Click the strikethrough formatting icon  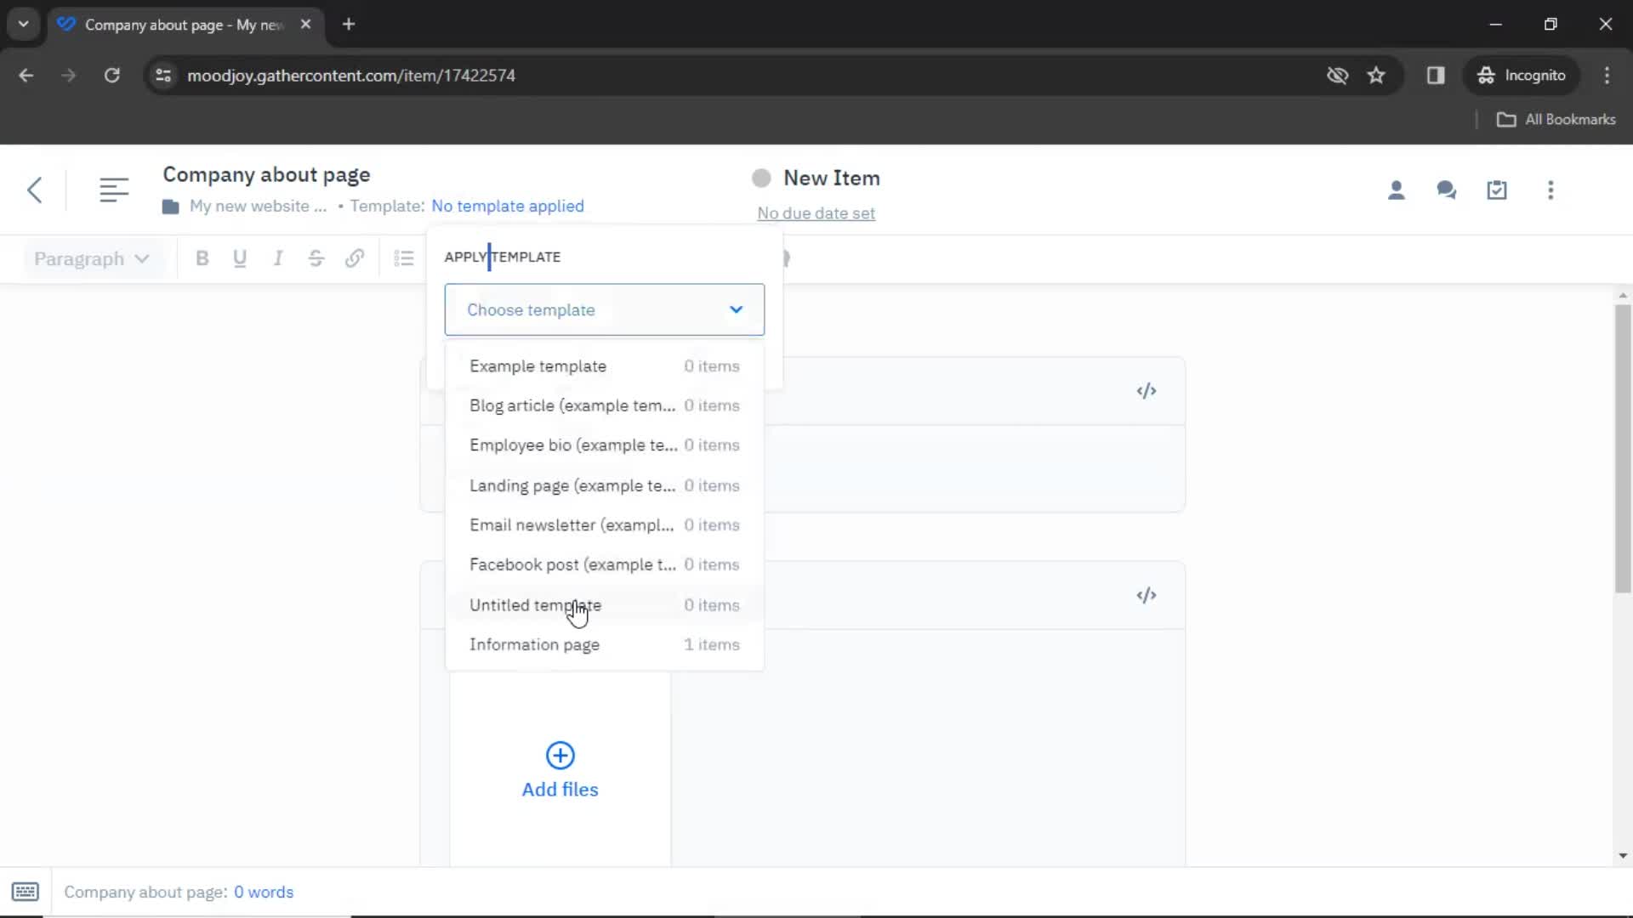pos(316,259)
